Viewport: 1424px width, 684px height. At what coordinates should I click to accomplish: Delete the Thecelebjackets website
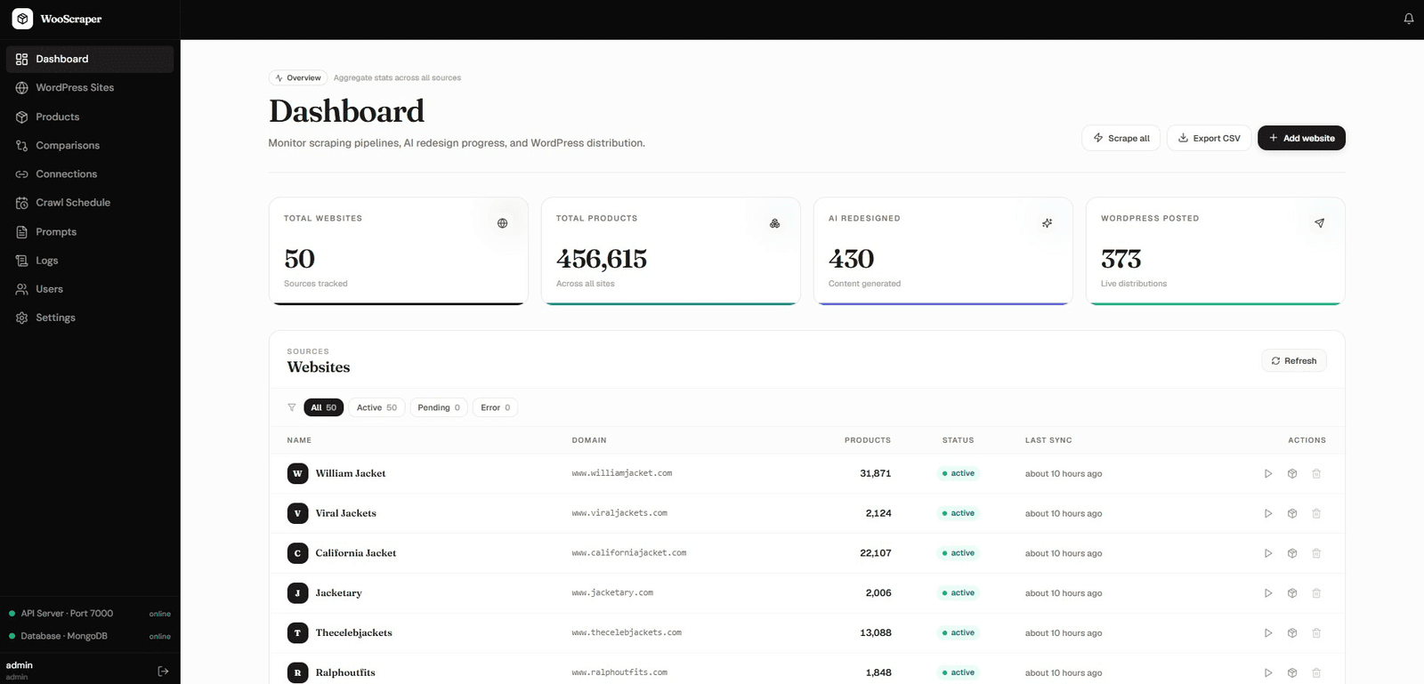click(1316, 633)
